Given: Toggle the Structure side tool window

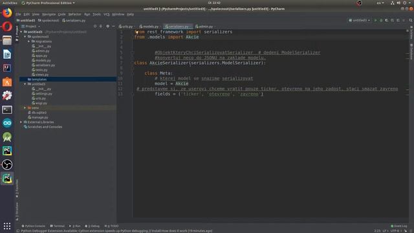Looking at the screenshot, I should click(x=17, y=211).
